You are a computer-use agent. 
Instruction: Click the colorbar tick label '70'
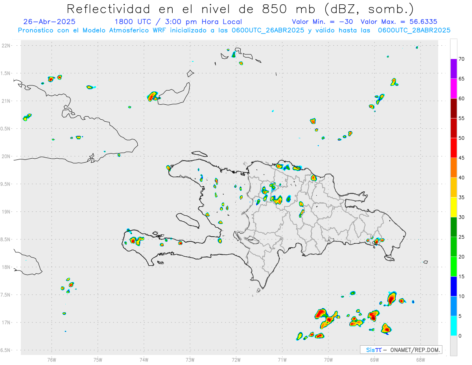pyautogui.click(x=461, y=59)
